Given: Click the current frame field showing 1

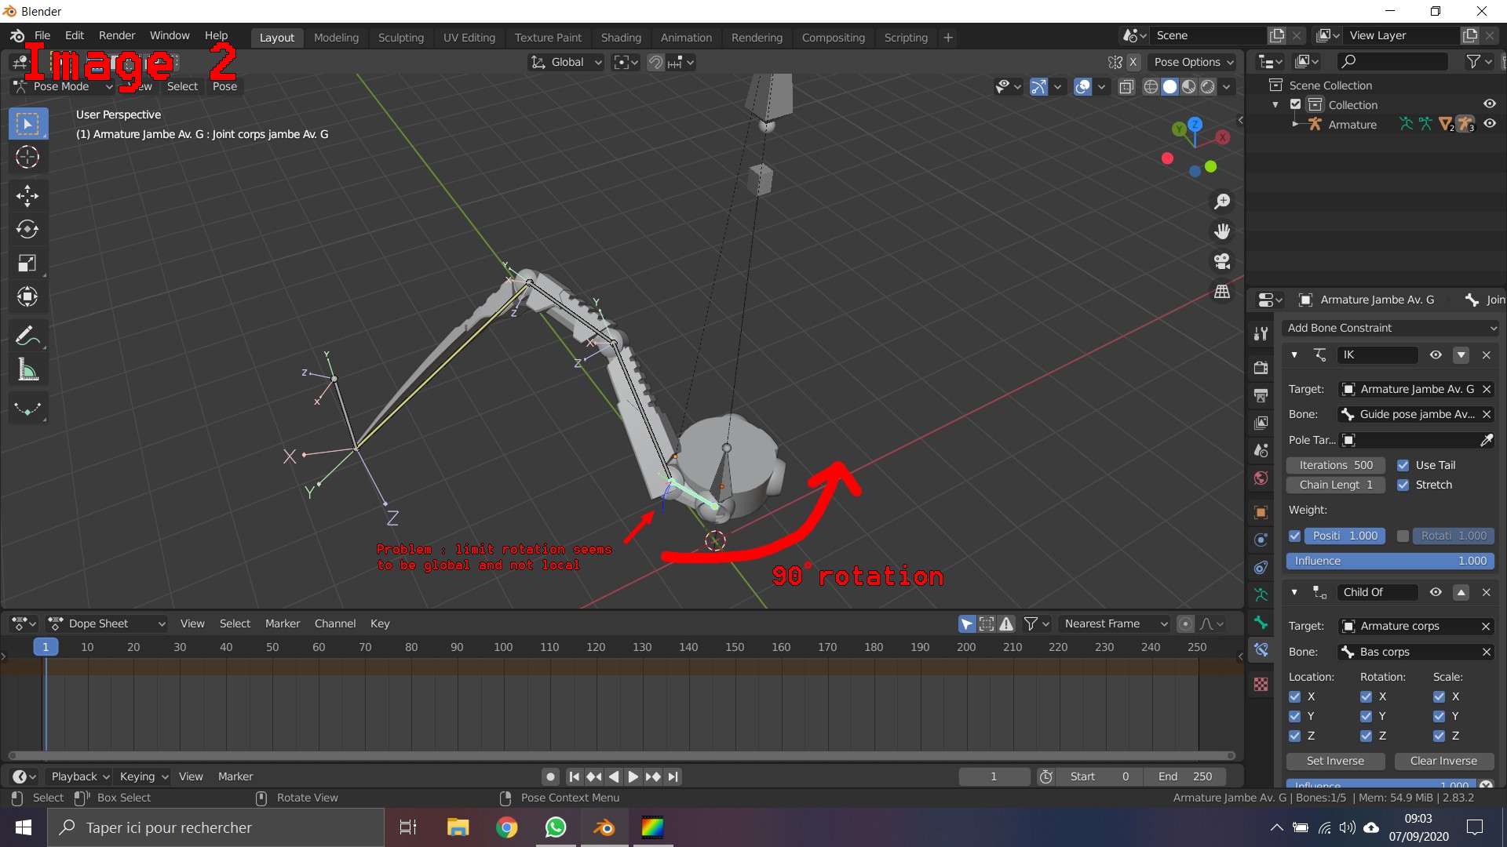Looking at the screenshot, I should 994,776.
